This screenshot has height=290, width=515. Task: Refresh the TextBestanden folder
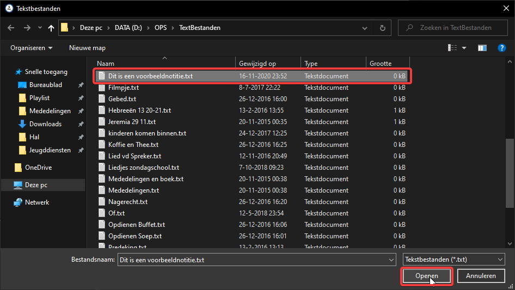(382, 28)
